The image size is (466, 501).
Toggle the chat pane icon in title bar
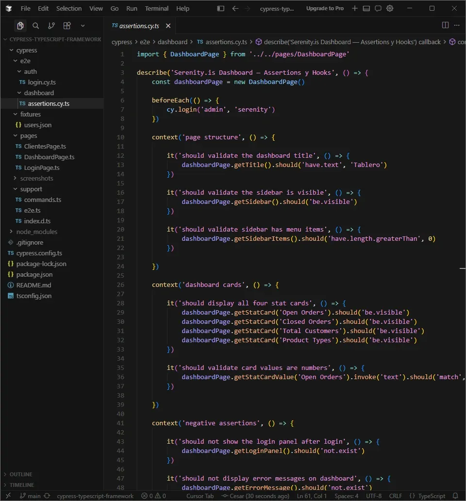coord(378,8)
